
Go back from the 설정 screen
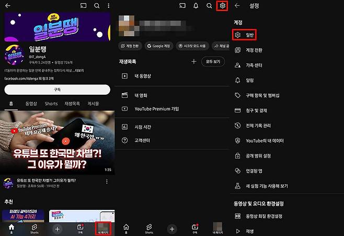[237, 5]
